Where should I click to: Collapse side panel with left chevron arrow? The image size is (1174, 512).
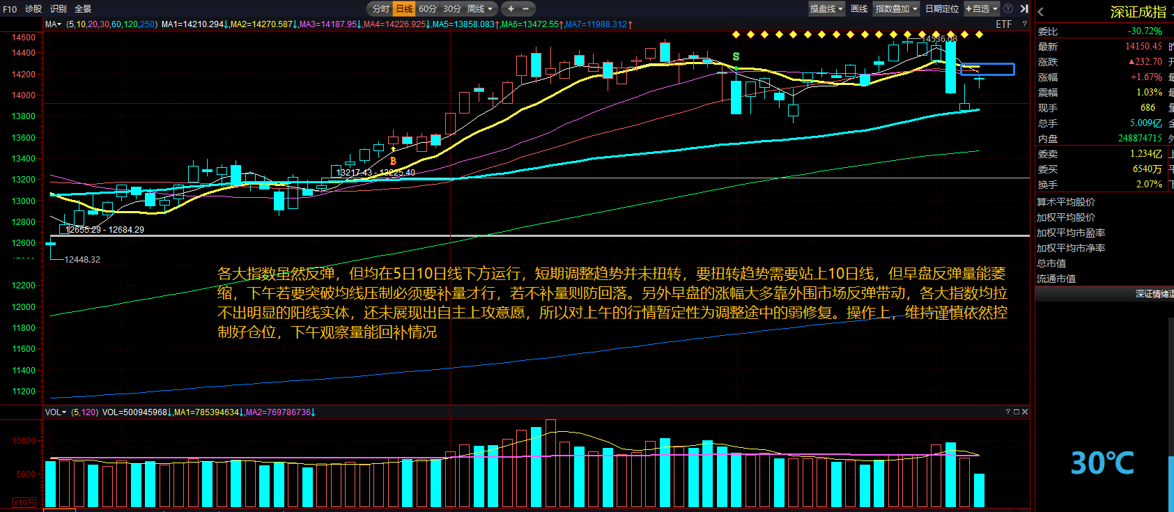(1041, 12)
